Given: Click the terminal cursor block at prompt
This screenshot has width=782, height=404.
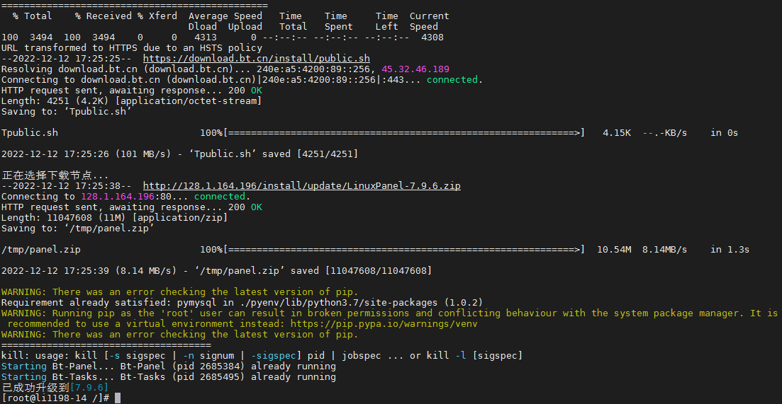Looking at the screenshot, I should pyautogui.click(x=118, y=398).
